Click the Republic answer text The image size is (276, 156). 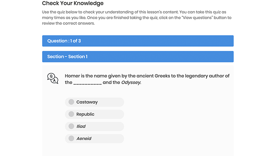coord(85,114)
